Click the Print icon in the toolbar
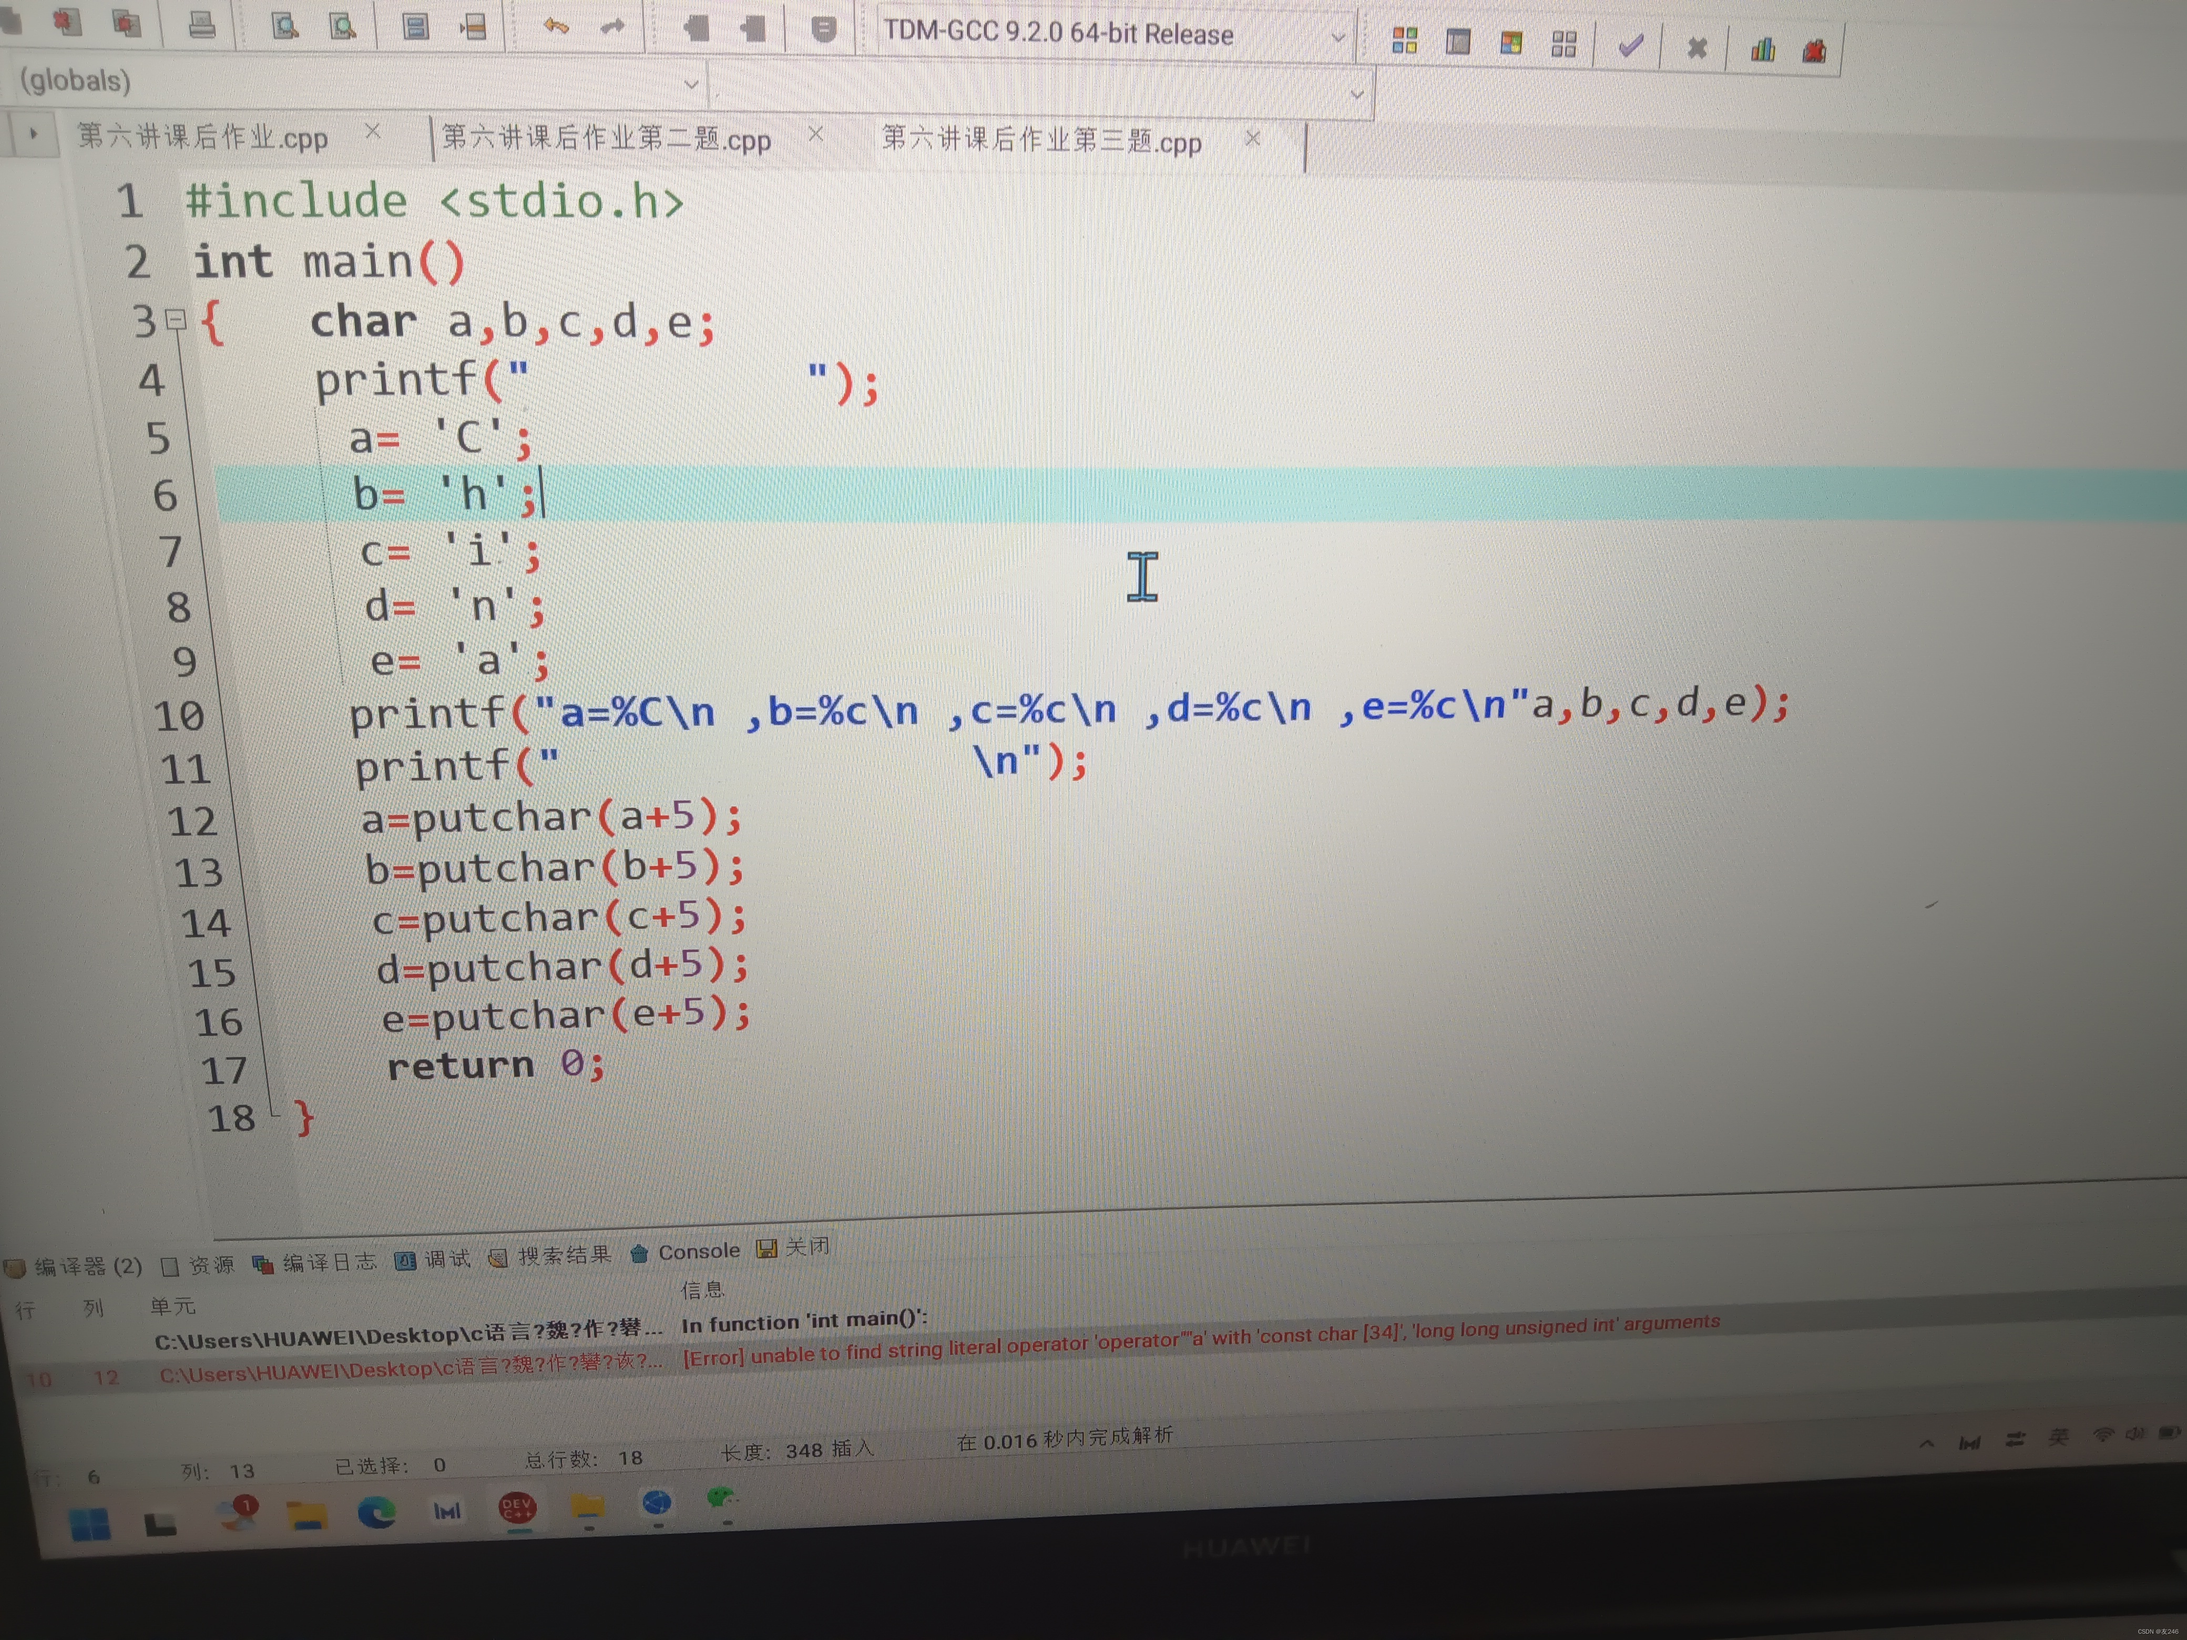 tap(202, 24)
